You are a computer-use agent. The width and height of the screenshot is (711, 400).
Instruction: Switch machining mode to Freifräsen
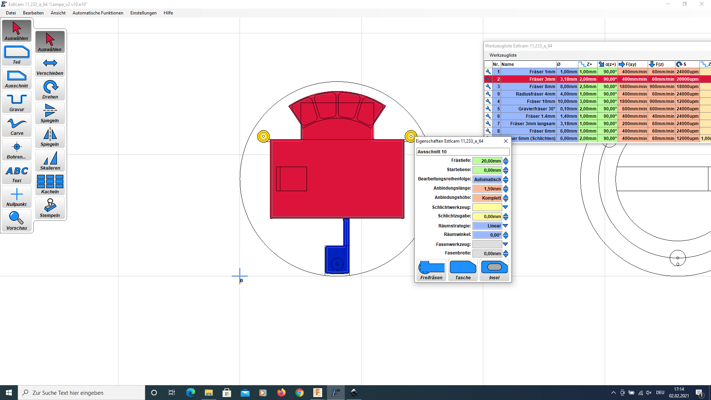point(431,270)
